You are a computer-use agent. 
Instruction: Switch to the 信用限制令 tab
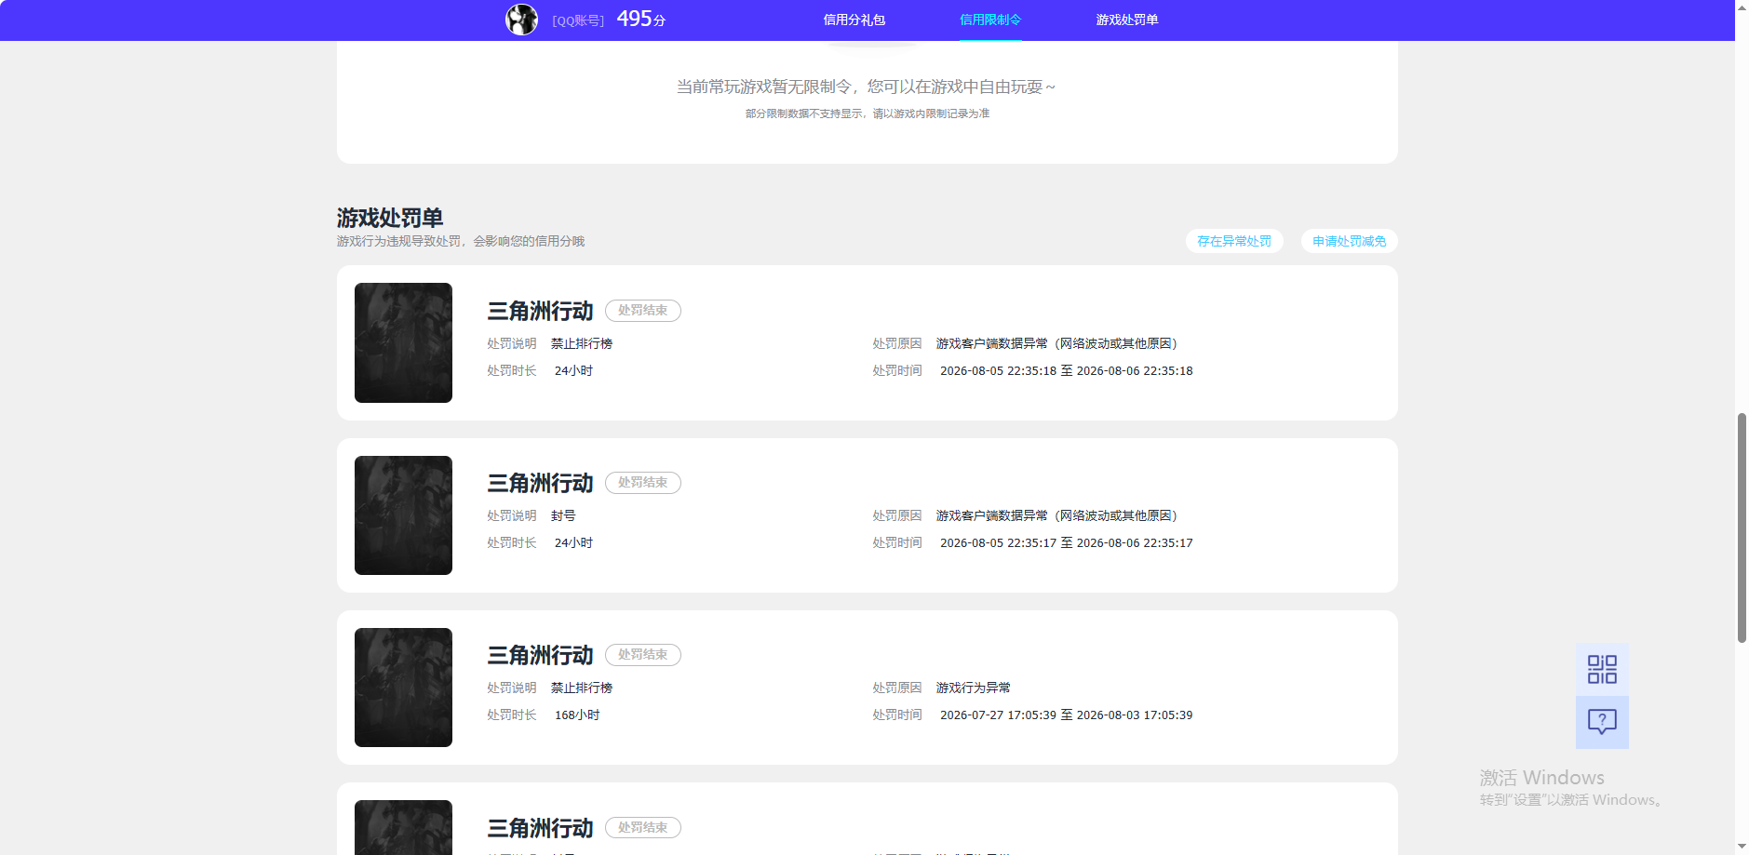coord(990,20)
